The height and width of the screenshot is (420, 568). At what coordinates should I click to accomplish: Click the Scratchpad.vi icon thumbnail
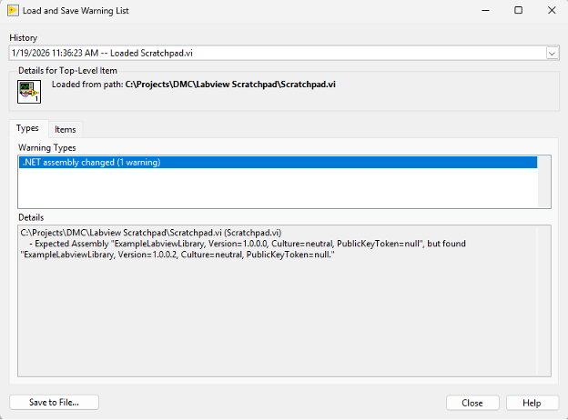click(x=29, y=92)
